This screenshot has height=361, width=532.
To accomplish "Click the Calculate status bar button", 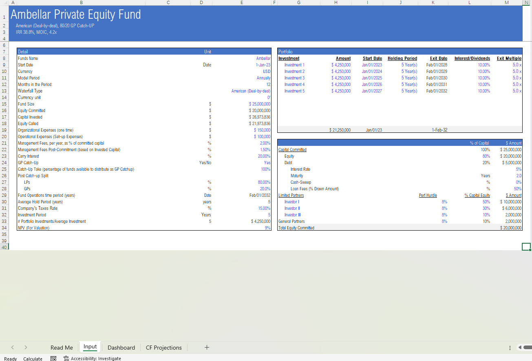I will point(33,359).
